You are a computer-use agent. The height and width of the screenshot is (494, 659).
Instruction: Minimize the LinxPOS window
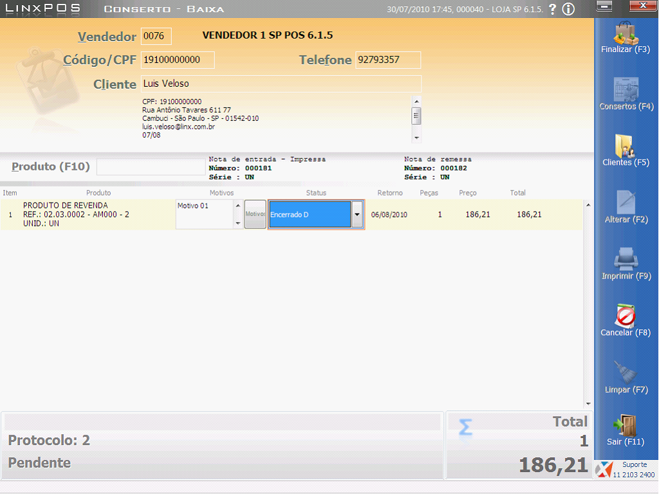tap(604, 6)
